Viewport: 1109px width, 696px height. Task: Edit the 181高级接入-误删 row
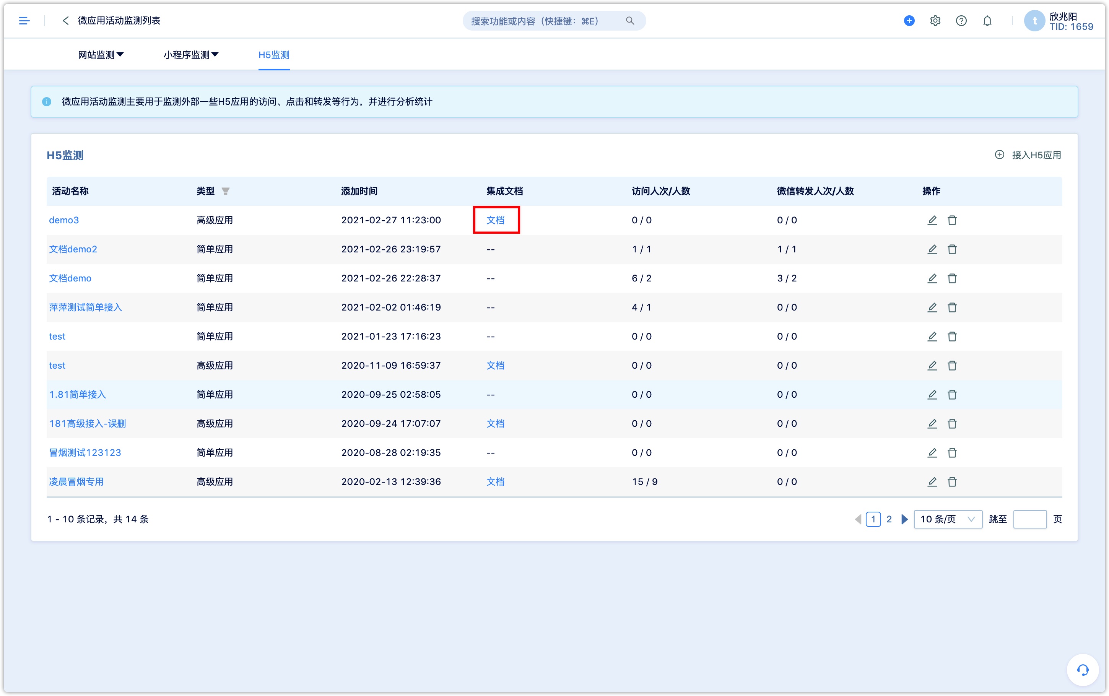(x=932, y=423)
